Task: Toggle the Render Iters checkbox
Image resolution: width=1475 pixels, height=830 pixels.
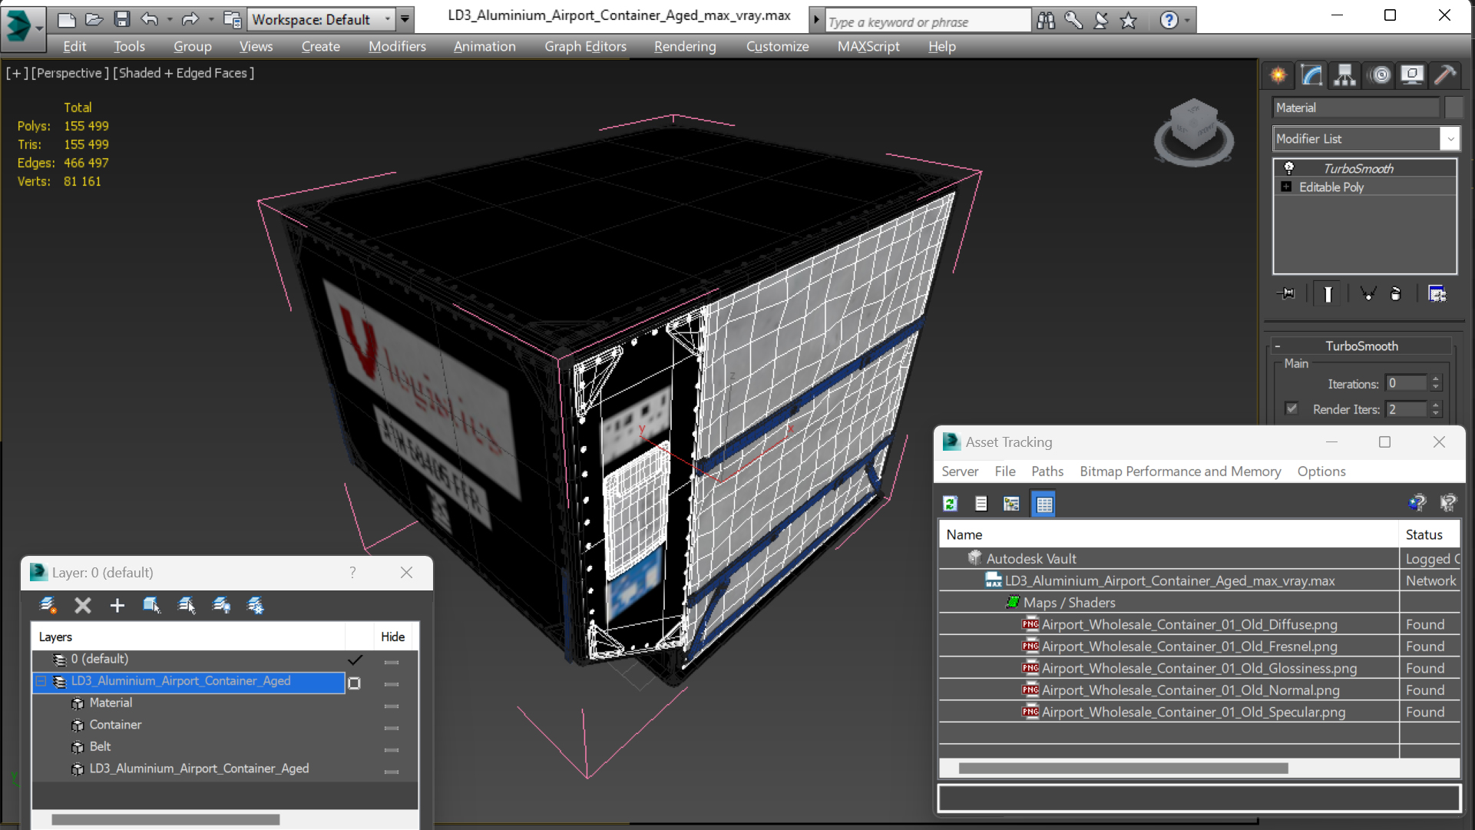Action: pyautogui.click(x=1291, y=408)
